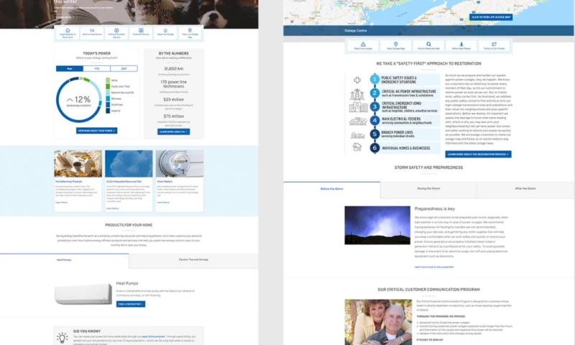The image size is (575, 345).
Task: Click the '$25 million' statistic text
Action: click(x=173, y=99)
